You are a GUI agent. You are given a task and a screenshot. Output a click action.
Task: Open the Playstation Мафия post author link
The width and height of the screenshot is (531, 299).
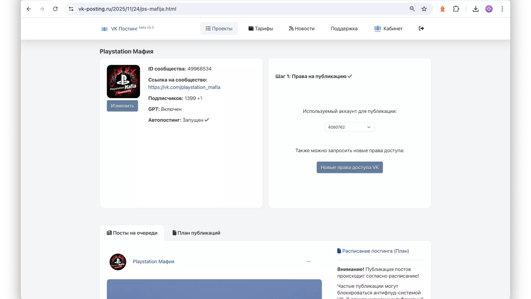click(153, 262)
